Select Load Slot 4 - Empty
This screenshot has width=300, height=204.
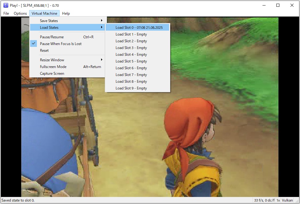tap(138, 55)
